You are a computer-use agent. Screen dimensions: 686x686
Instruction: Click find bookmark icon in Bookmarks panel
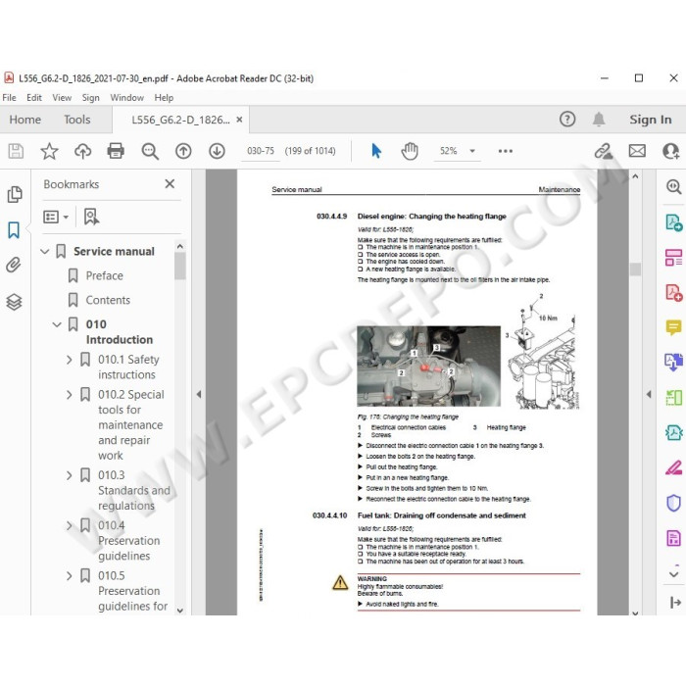(x=91, y=217)
